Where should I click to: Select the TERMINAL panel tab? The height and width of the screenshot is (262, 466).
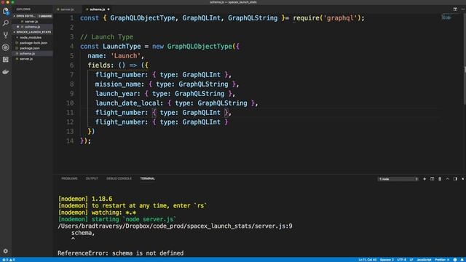[x=147, y=178]
